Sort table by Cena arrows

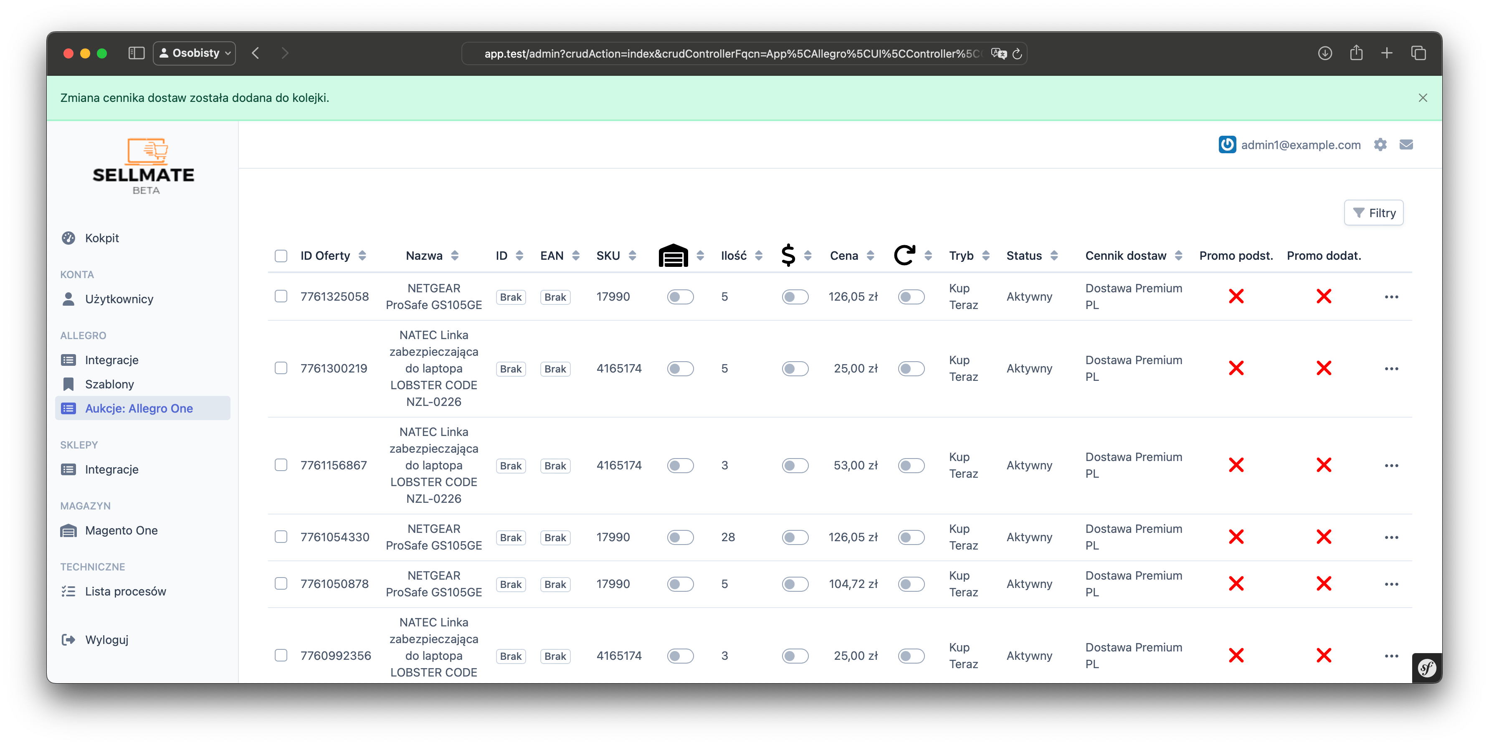(870, 256)
